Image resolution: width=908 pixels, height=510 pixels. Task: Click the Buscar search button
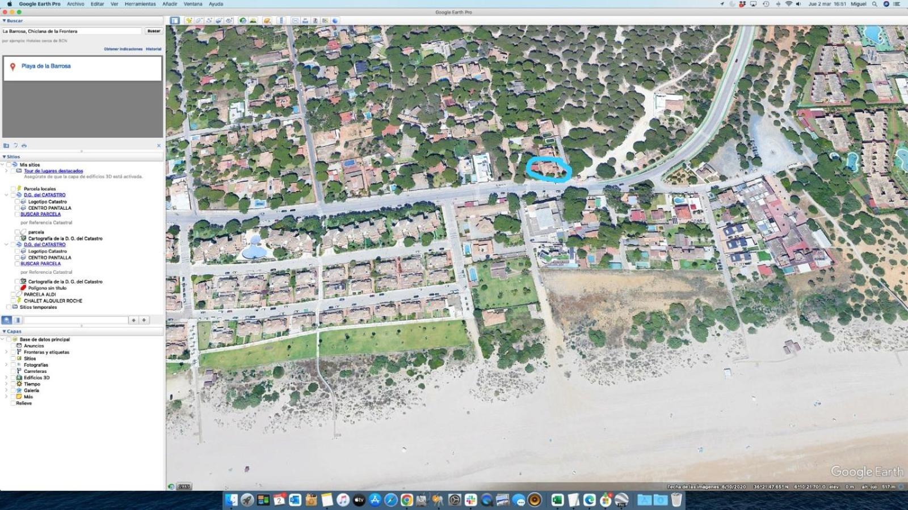tap(154, 31)
